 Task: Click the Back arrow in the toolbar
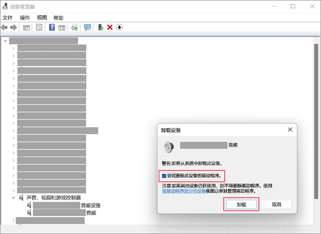(x=4, y=27)
